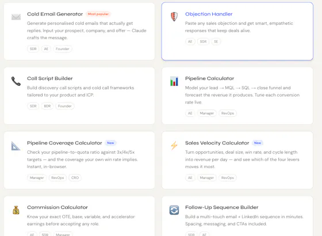This screenshot has width=322, height=236.
Task: Select the BDR tag under Call Script Builder
Action: click(x=47, y=106)
